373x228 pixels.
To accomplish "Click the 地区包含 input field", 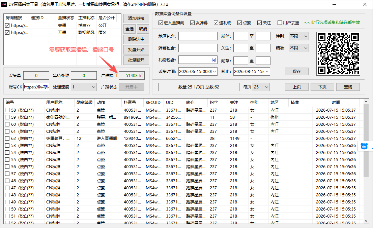I will (x=198, y=36).
